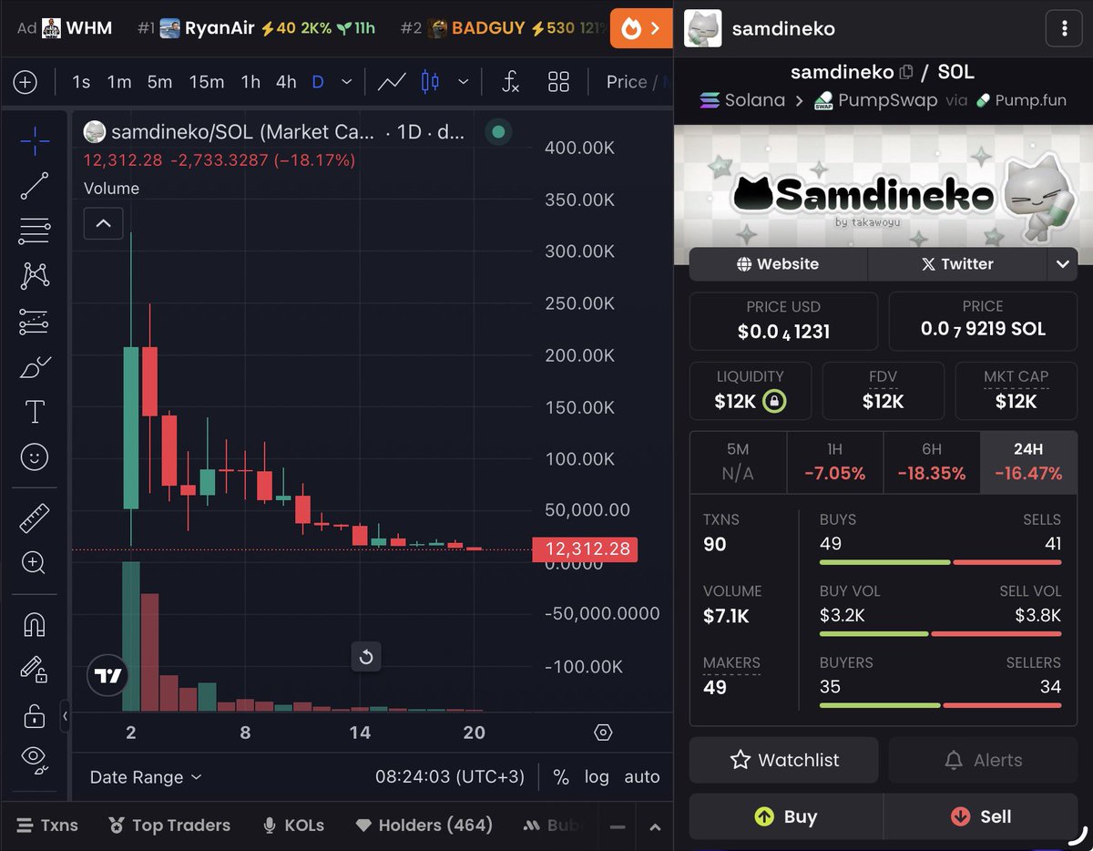
Task: Click the TradingView logo
Action: [108, 675]
